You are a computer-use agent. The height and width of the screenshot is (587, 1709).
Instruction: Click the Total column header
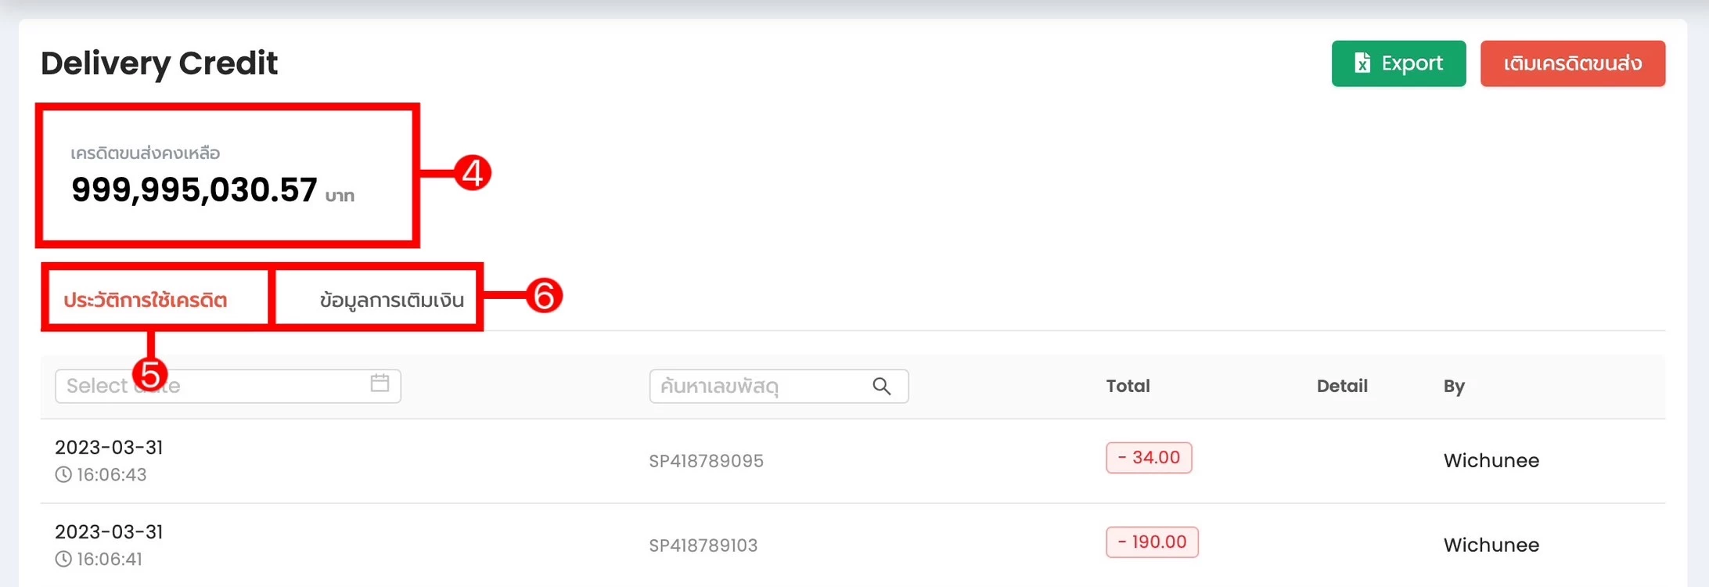point(1128,386)
